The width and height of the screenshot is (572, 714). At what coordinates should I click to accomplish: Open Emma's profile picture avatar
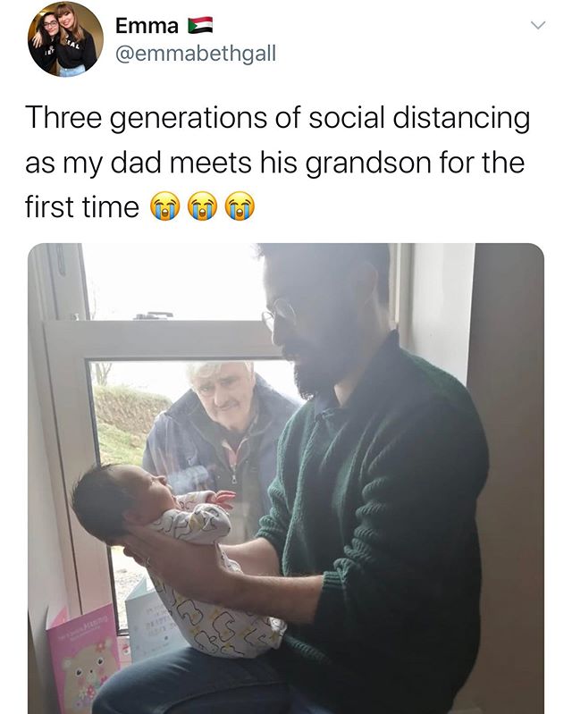(65, 38)
